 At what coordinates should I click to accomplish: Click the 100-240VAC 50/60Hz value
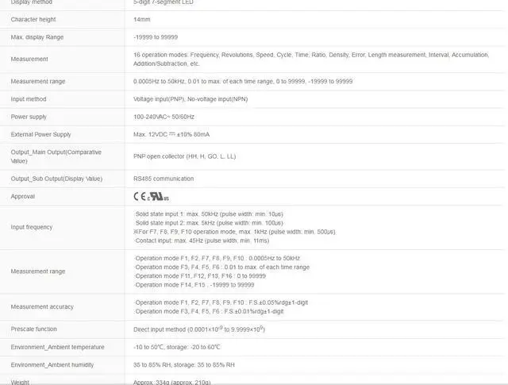(164, 117)
